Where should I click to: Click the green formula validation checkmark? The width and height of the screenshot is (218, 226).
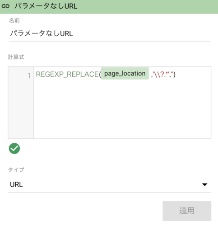[14, 148]
